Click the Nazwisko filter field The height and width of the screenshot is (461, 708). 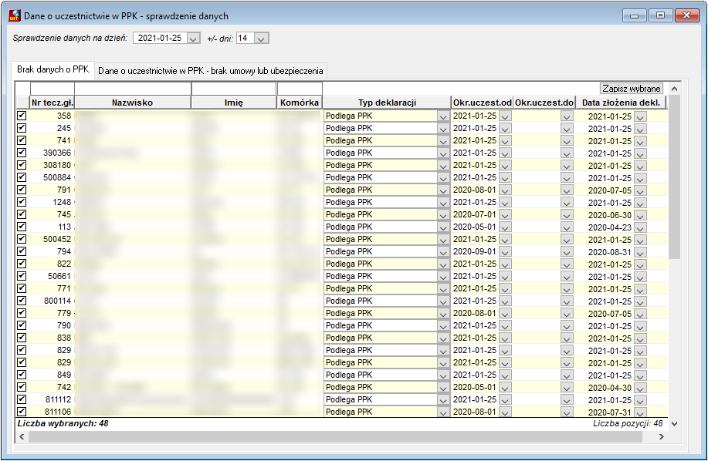pyautogui.click(x=133, y=89)
